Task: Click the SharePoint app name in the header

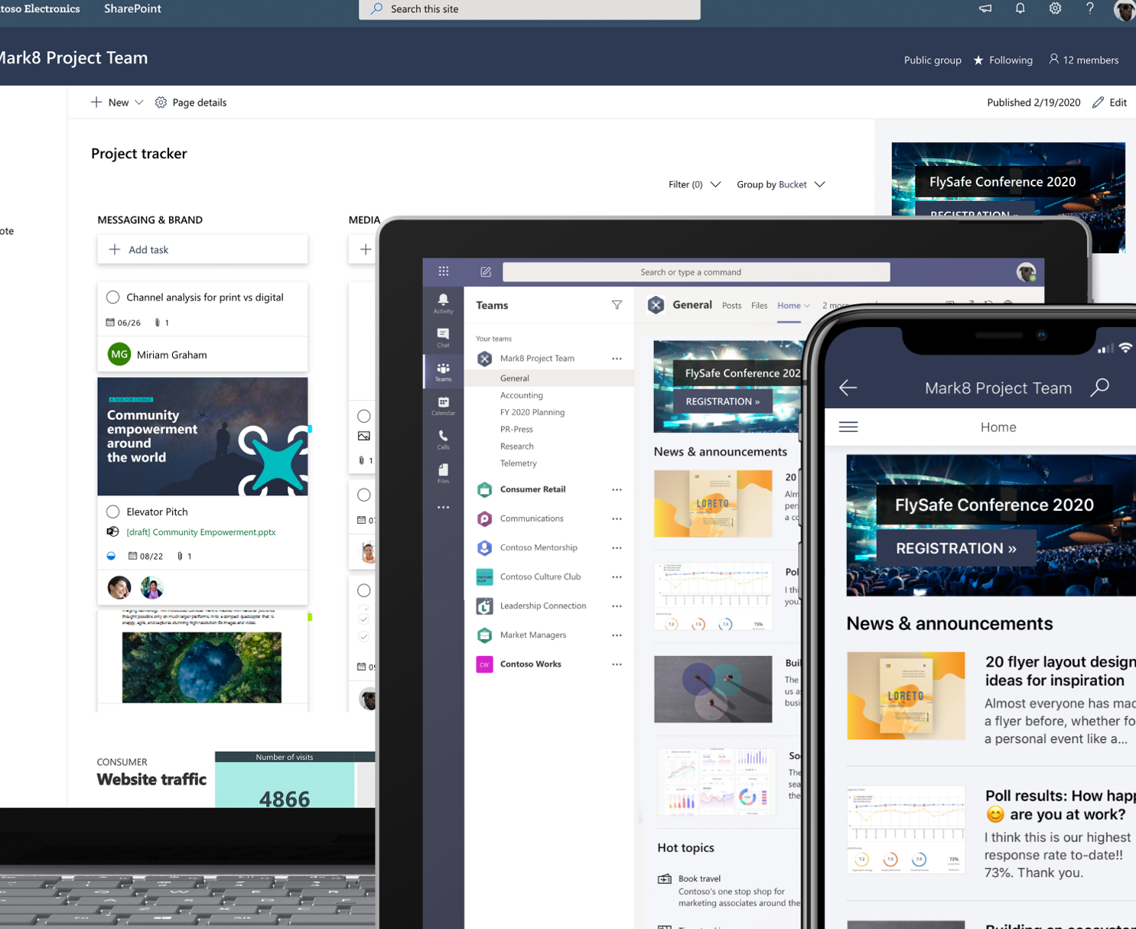Action: pos(132,9)
